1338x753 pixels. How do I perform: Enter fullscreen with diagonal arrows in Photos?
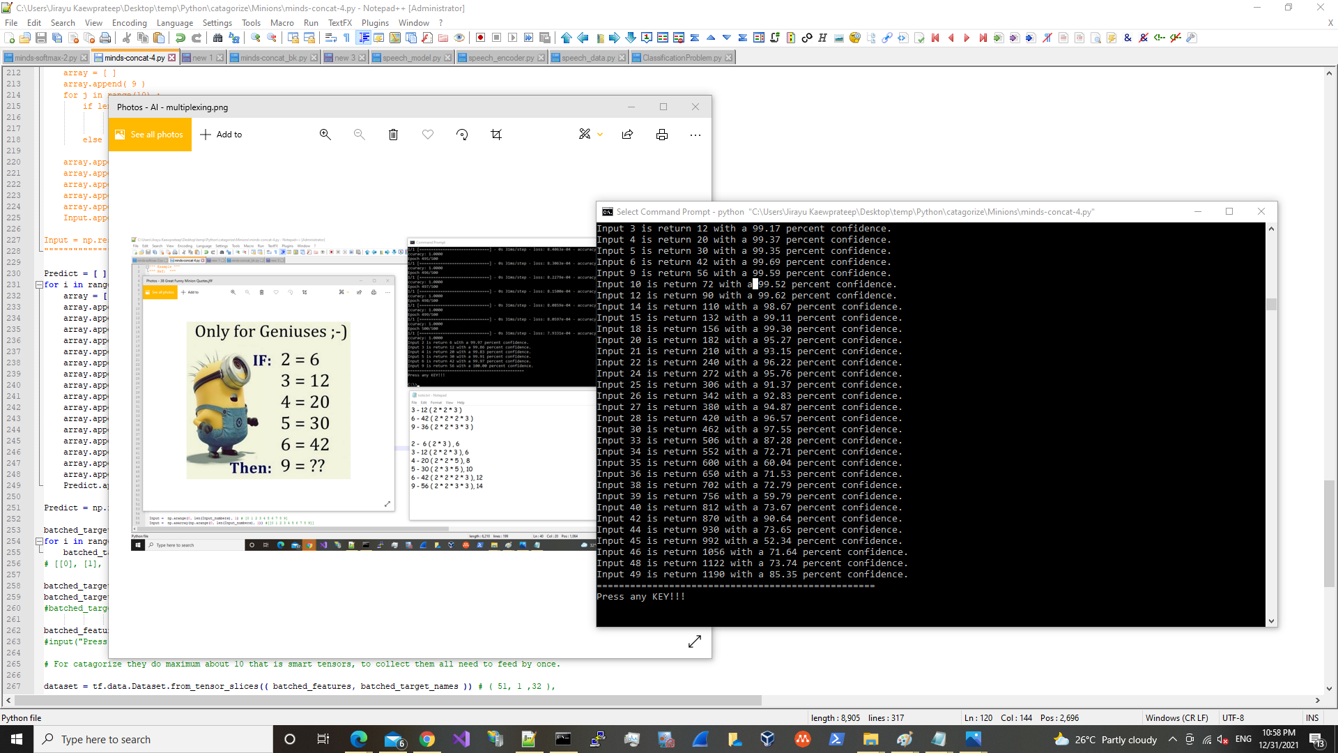tap(695, 641)
